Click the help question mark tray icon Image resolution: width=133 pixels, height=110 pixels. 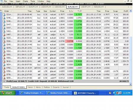click(x=110, y=93)
